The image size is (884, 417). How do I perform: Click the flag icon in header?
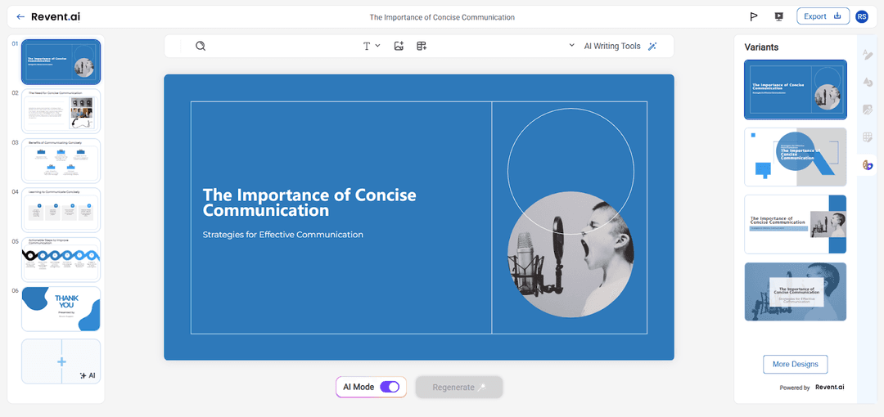pos(753,17)
